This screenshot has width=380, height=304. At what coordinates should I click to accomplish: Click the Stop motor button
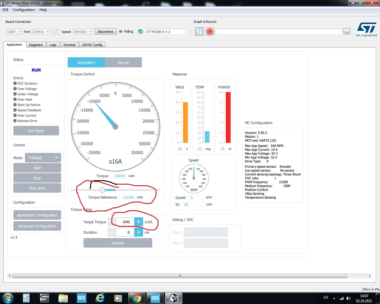(x=37, y=178)
